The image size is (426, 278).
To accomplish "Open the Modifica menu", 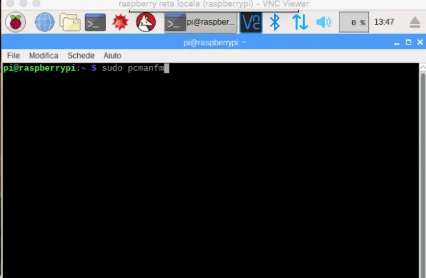I will point(43,55).
